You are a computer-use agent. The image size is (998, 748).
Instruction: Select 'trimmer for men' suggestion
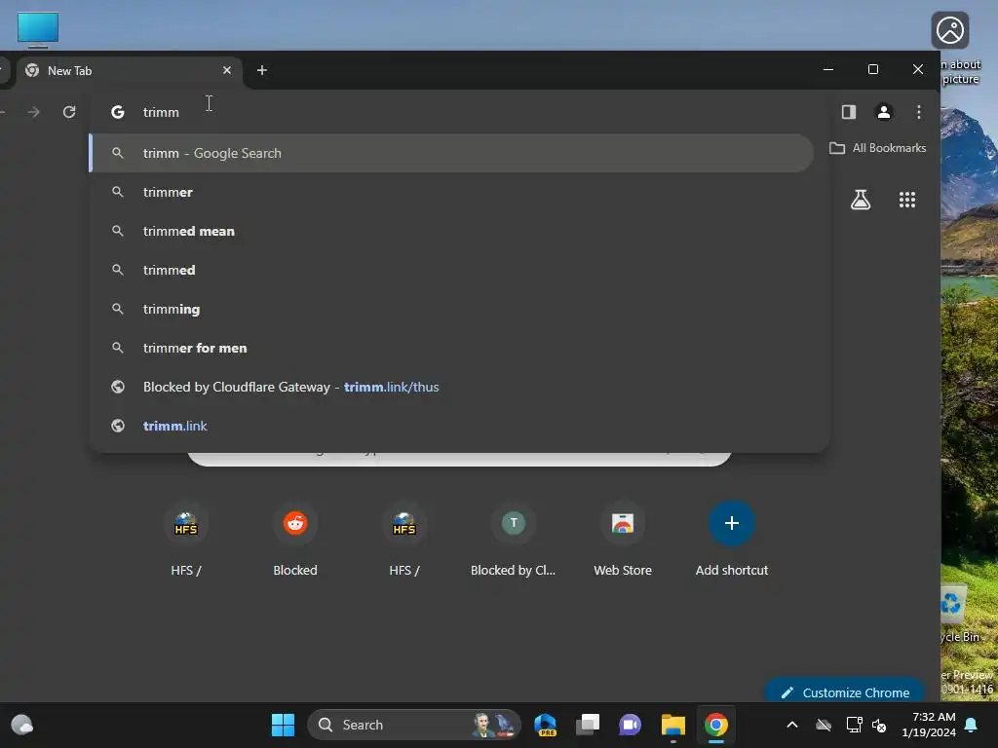[x=451, y=348]
